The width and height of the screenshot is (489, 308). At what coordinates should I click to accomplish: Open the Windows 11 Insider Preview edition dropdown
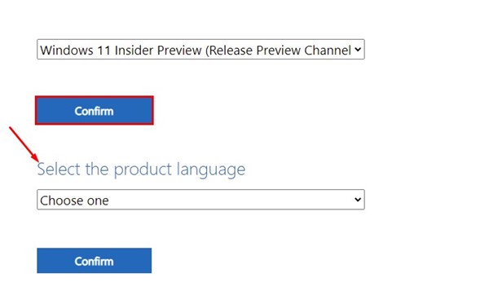click(200, 49)
